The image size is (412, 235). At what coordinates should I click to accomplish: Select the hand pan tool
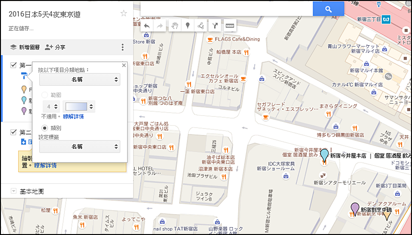[x=175, y=26]
